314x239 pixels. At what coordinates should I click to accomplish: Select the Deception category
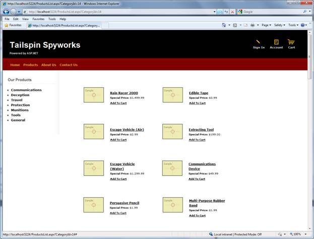[20, 95]
